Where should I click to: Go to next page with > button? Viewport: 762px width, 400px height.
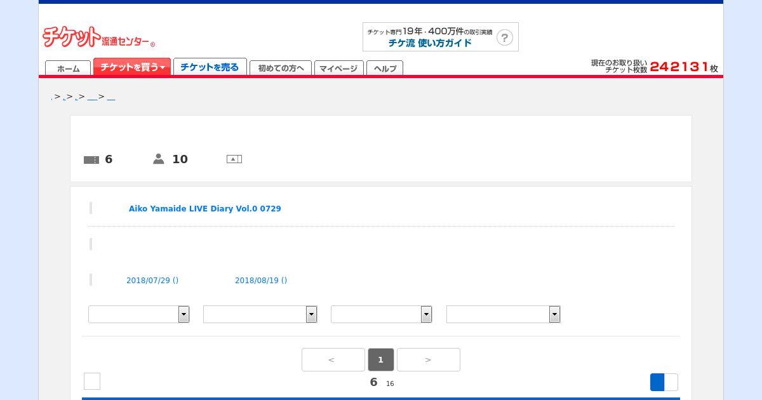pyautogui.click(x=429, y=359)
